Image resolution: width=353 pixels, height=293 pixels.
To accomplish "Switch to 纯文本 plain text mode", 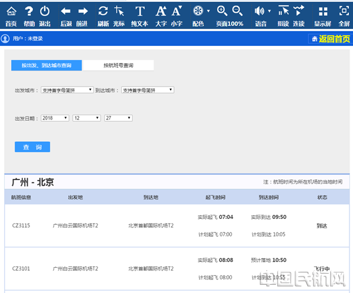I will [x=139, y=12].
